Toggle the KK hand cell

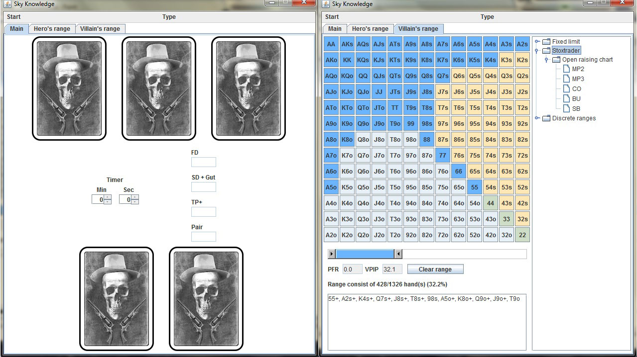[347, 60]
